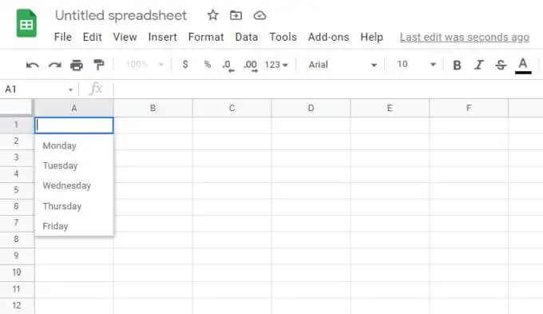Open the font size 10 dropdown
Screen dimensions: 543x314
(415, 65)
